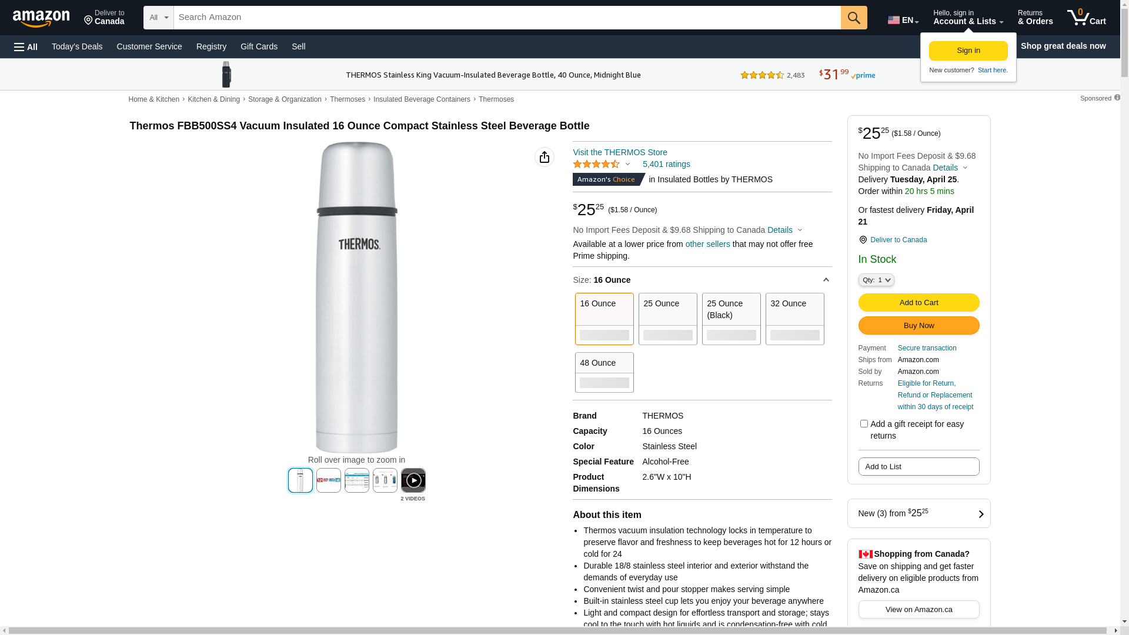Select the 32 Ounce size option
This screenshot has height=635, width=1129.
(794, 318)
